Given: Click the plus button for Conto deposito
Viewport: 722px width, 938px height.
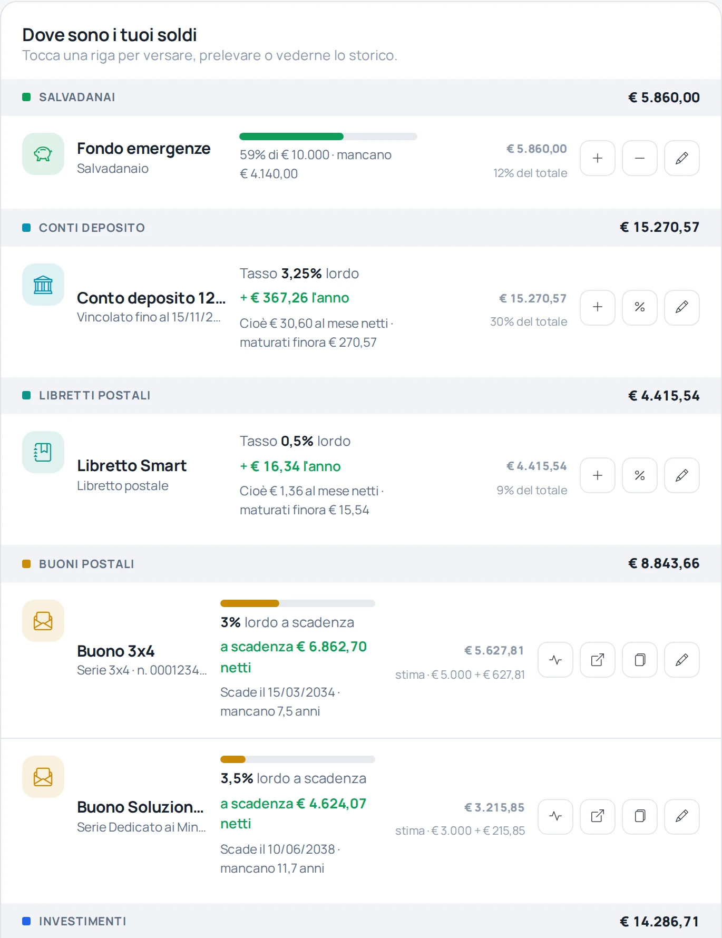Looking at the screenshot, I should pos(598,307).
